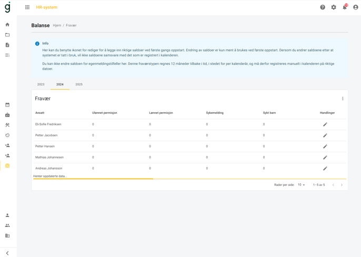The image size is (361, 257).
Task: Open the folder icon in sidebar
Action: tap(7, 35)
